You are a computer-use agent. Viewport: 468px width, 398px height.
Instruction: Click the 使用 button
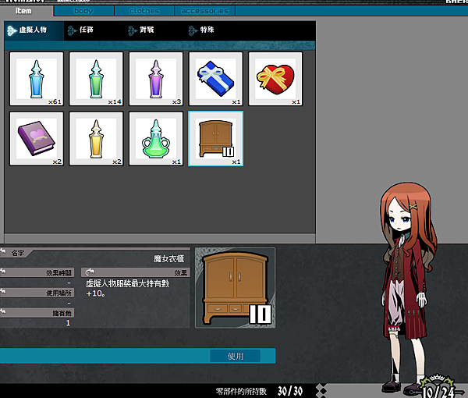[x=236, y=356]
